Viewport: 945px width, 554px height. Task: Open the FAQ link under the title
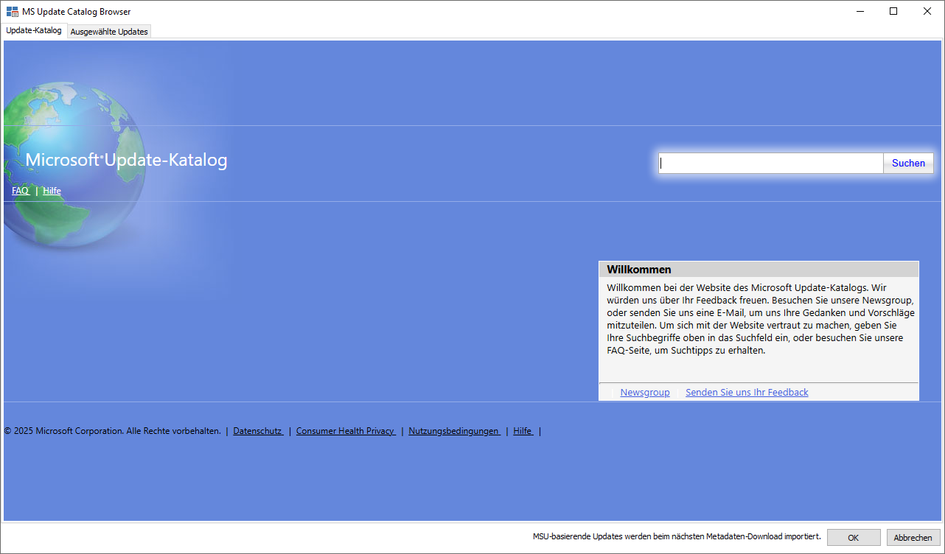[x=20, y=191]
